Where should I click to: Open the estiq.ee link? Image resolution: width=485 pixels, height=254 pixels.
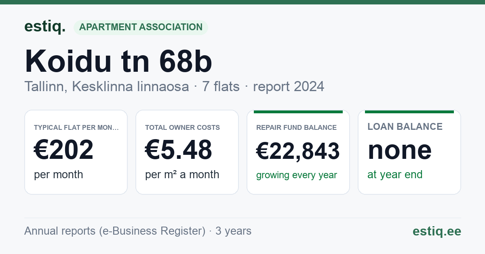(x=436, y=231)
